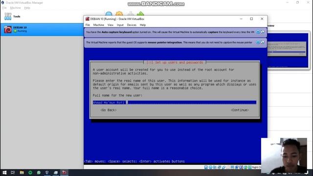Select Tools entry in Manager sidebar
This screenshot has height=176, width=313.
(42, 17)
